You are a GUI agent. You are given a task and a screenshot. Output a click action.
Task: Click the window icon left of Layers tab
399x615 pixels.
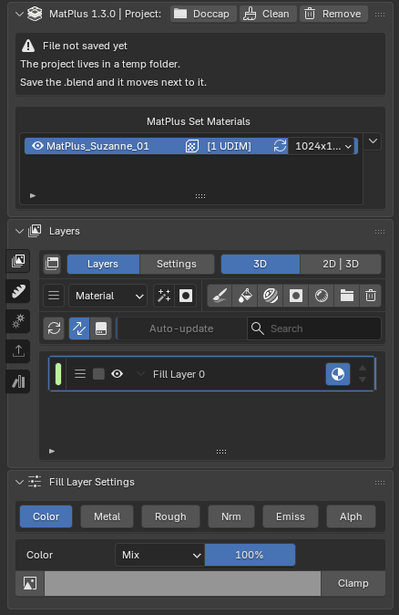pyautogui.click(x=52, y=264)
